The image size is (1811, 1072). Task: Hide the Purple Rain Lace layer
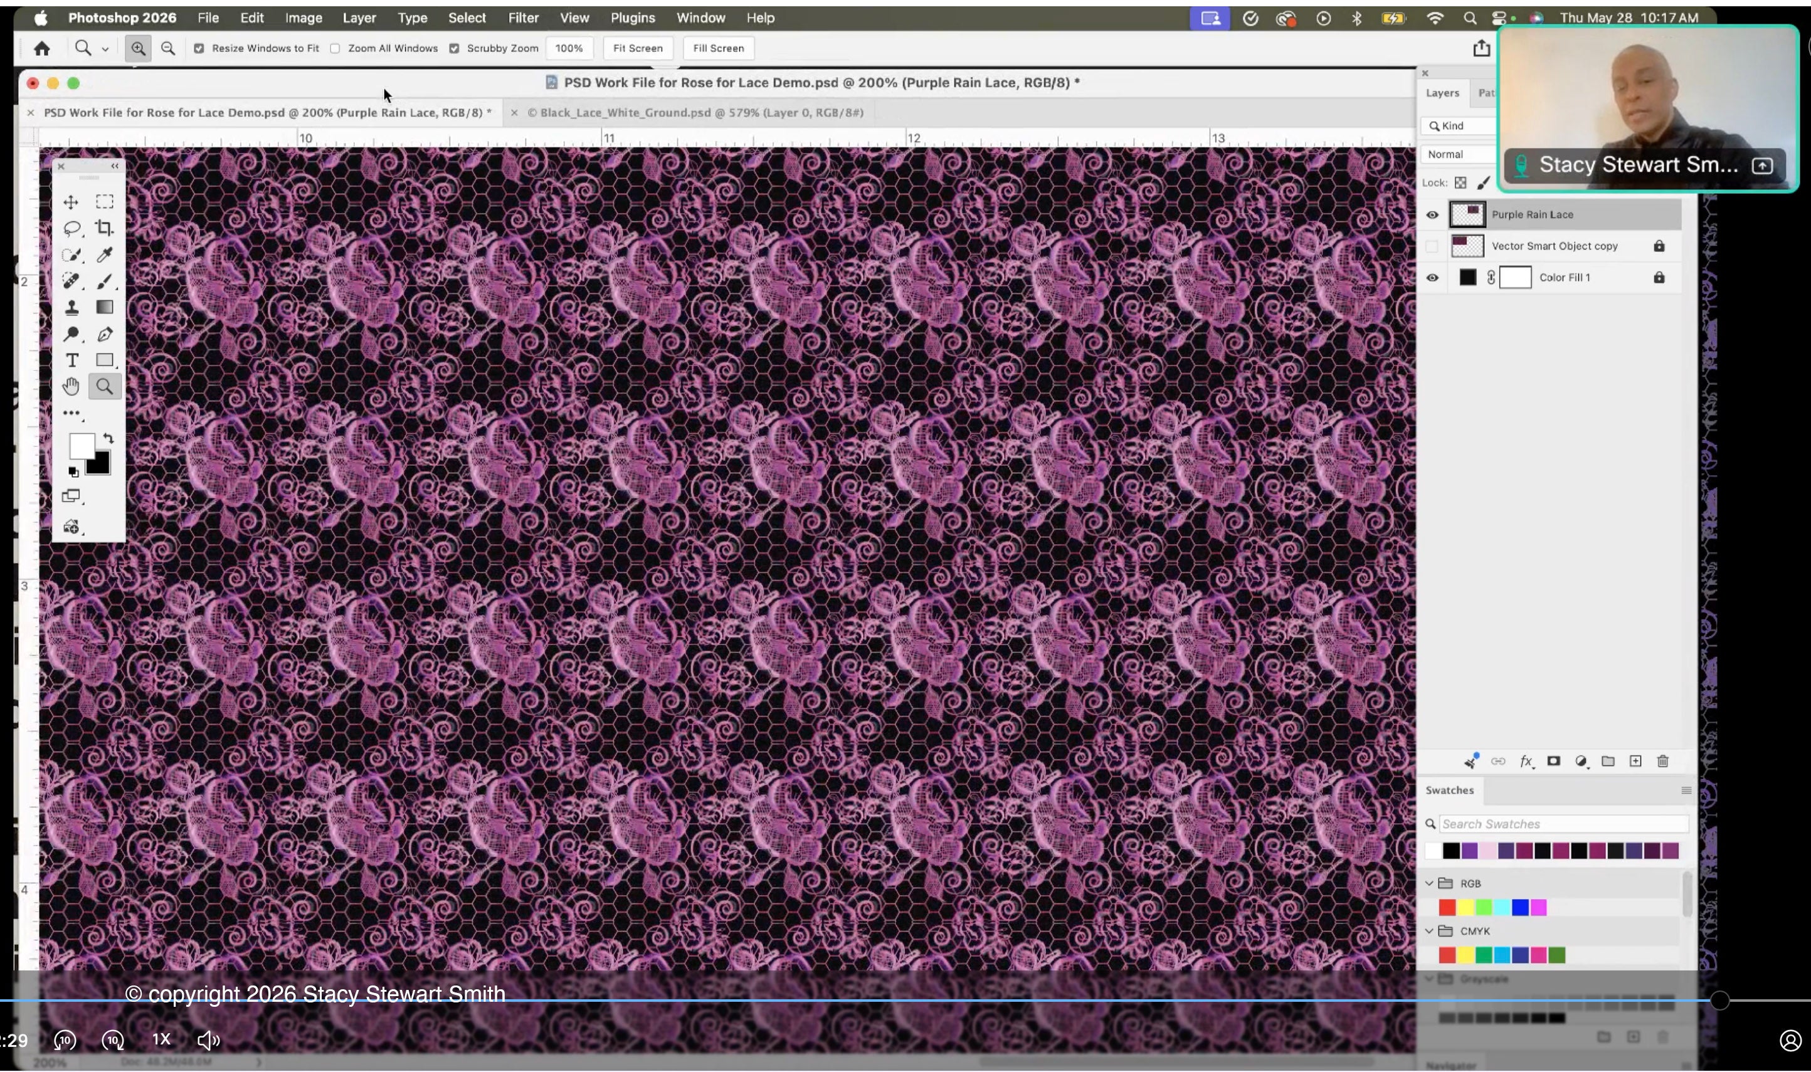[1432, 214]
